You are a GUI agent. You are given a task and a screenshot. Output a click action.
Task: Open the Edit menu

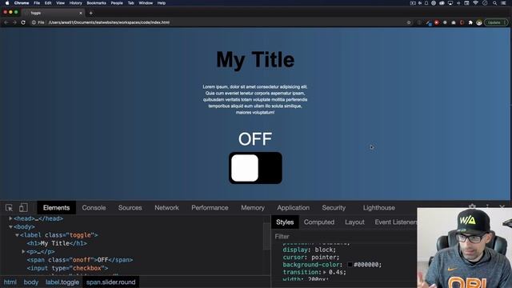point(48,3)
